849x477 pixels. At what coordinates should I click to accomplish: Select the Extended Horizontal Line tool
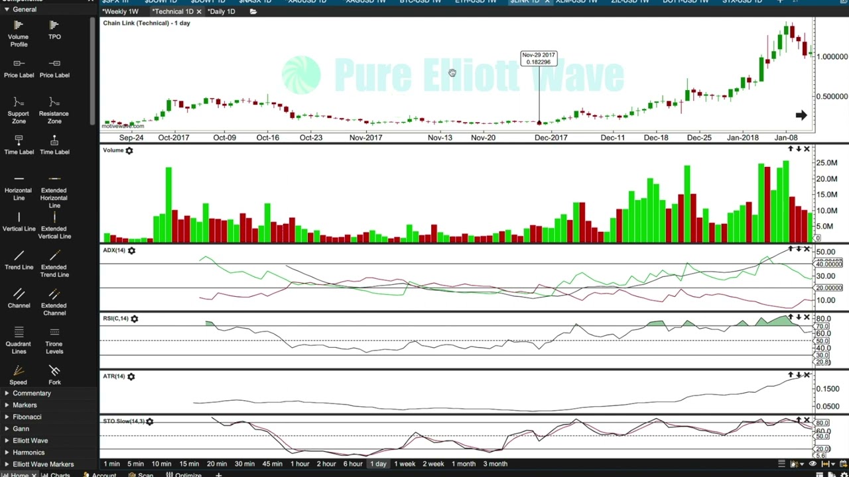point(54,191)
